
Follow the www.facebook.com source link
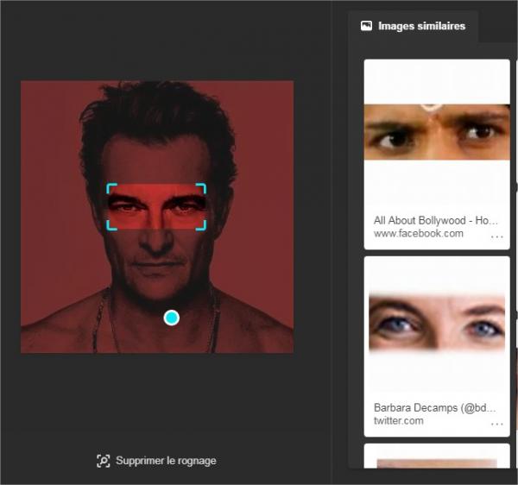tap(418, 234)
